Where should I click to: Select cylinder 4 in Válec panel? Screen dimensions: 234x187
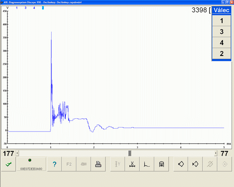click(x=222, y=43)
